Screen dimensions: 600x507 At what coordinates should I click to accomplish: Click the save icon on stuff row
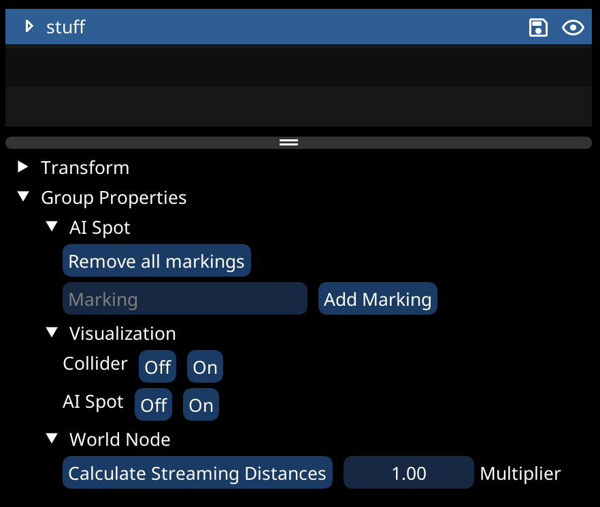pos(538,27)
